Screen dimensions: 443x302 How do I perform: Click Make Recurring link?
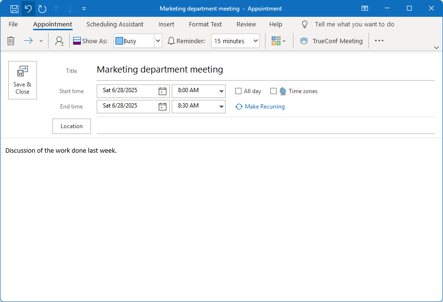click(260, 107)
